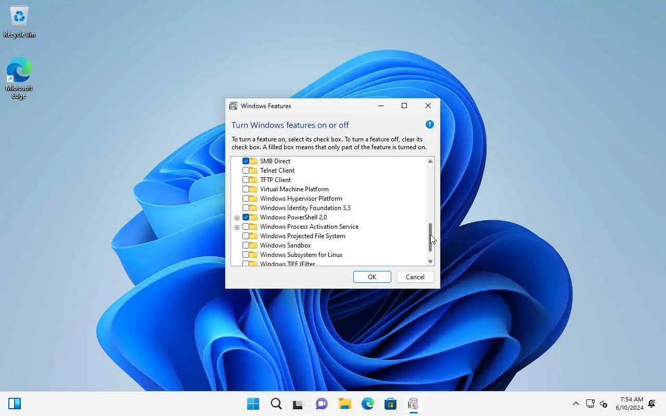Click the SMB Direct folder icon
The height and width of the screenshot is (416, 666).
254,161
